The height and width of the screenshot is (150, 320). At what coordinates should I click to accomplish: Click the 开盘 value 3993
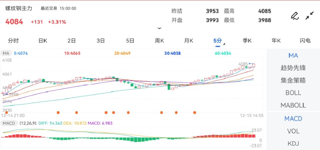pyautogui.click(x=212, y=20)
